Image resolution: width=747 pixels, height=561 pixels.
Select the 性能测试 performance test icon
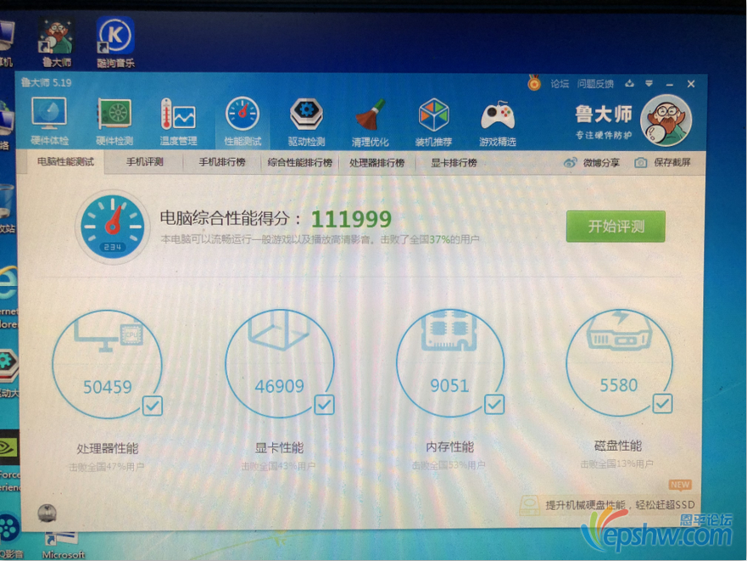click(242, 121)
